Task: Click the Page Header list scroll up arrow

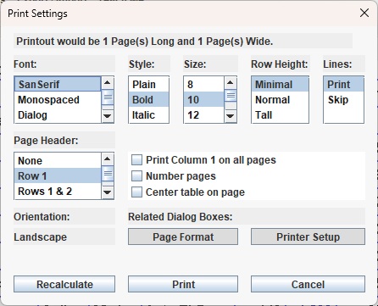Action: coord(108,159)
